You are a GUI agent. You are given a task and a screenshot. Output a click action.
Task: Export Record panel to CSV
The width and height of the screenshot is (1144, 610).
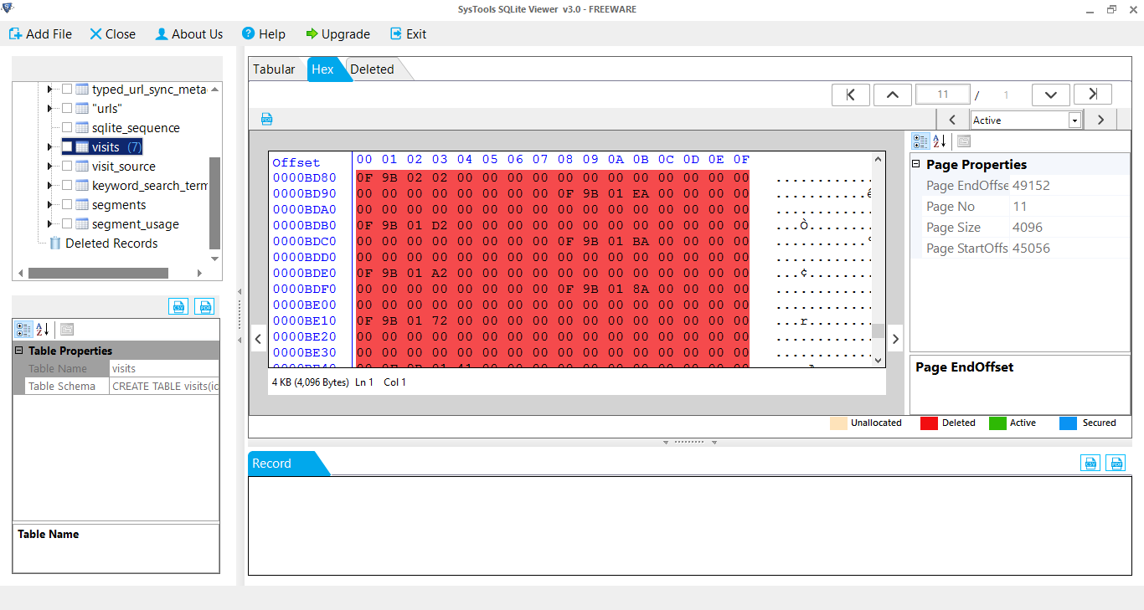(x=1090, y=463)
